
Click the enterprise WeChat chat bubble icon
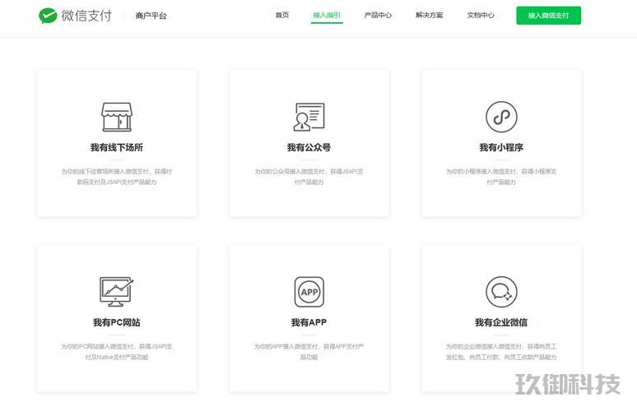[x=501, y=292]
